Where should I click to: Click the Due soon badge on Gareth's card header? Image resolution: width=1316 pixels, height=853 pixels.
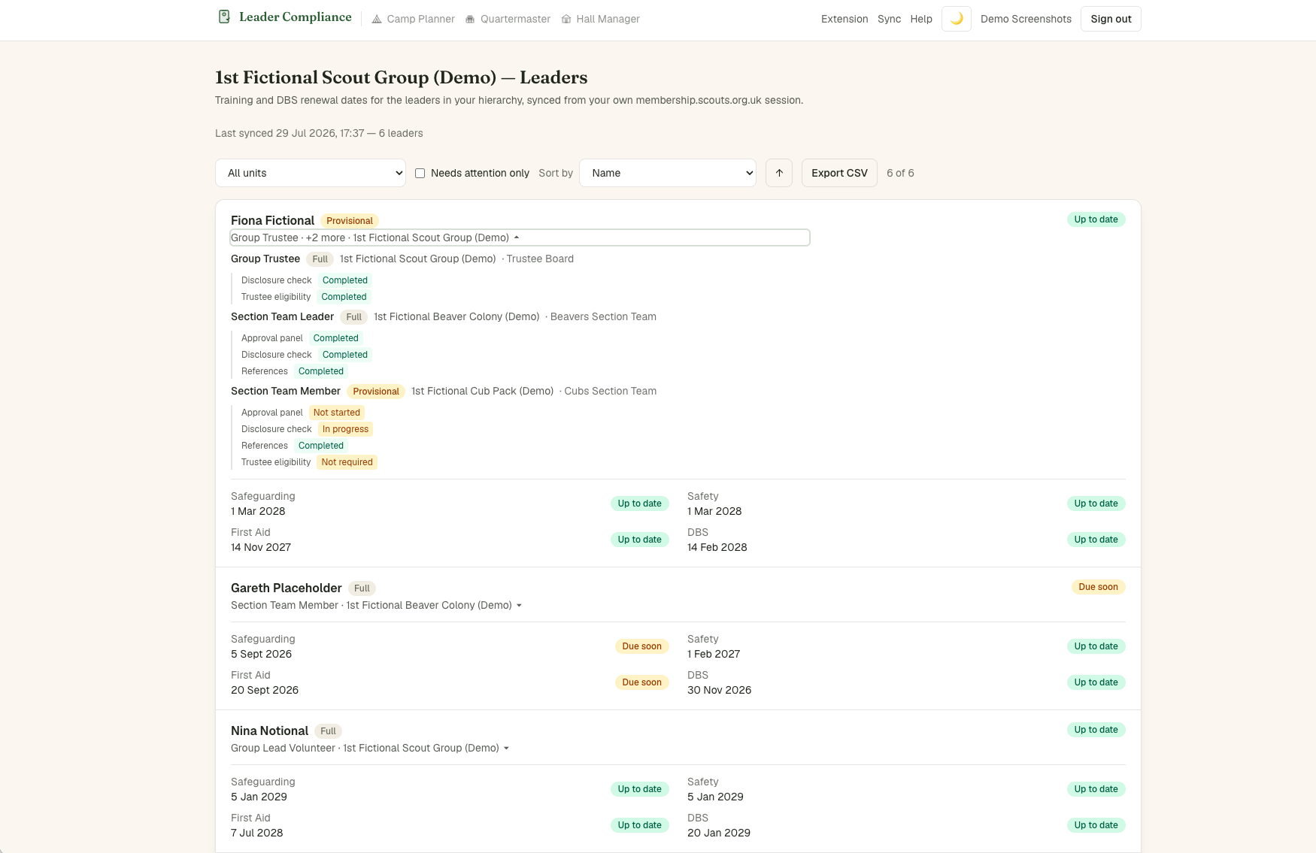[x=1098, y=587]
